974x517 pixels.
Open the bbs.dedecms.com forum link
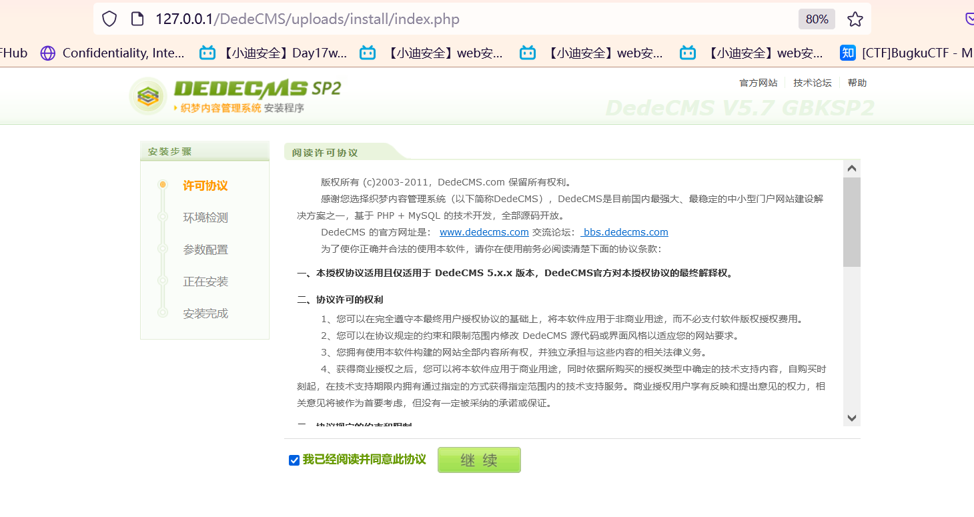coord(624,232)
